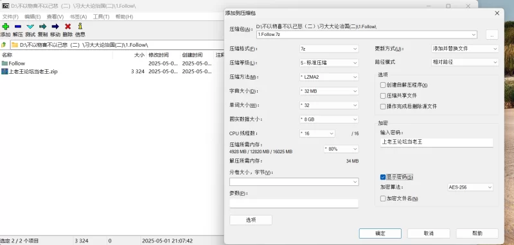The height and width of the screenshot is (245, 514).
Task: Open 压缩方法 dropdown showing LZMA2
Action: click(x=329, y=77)
